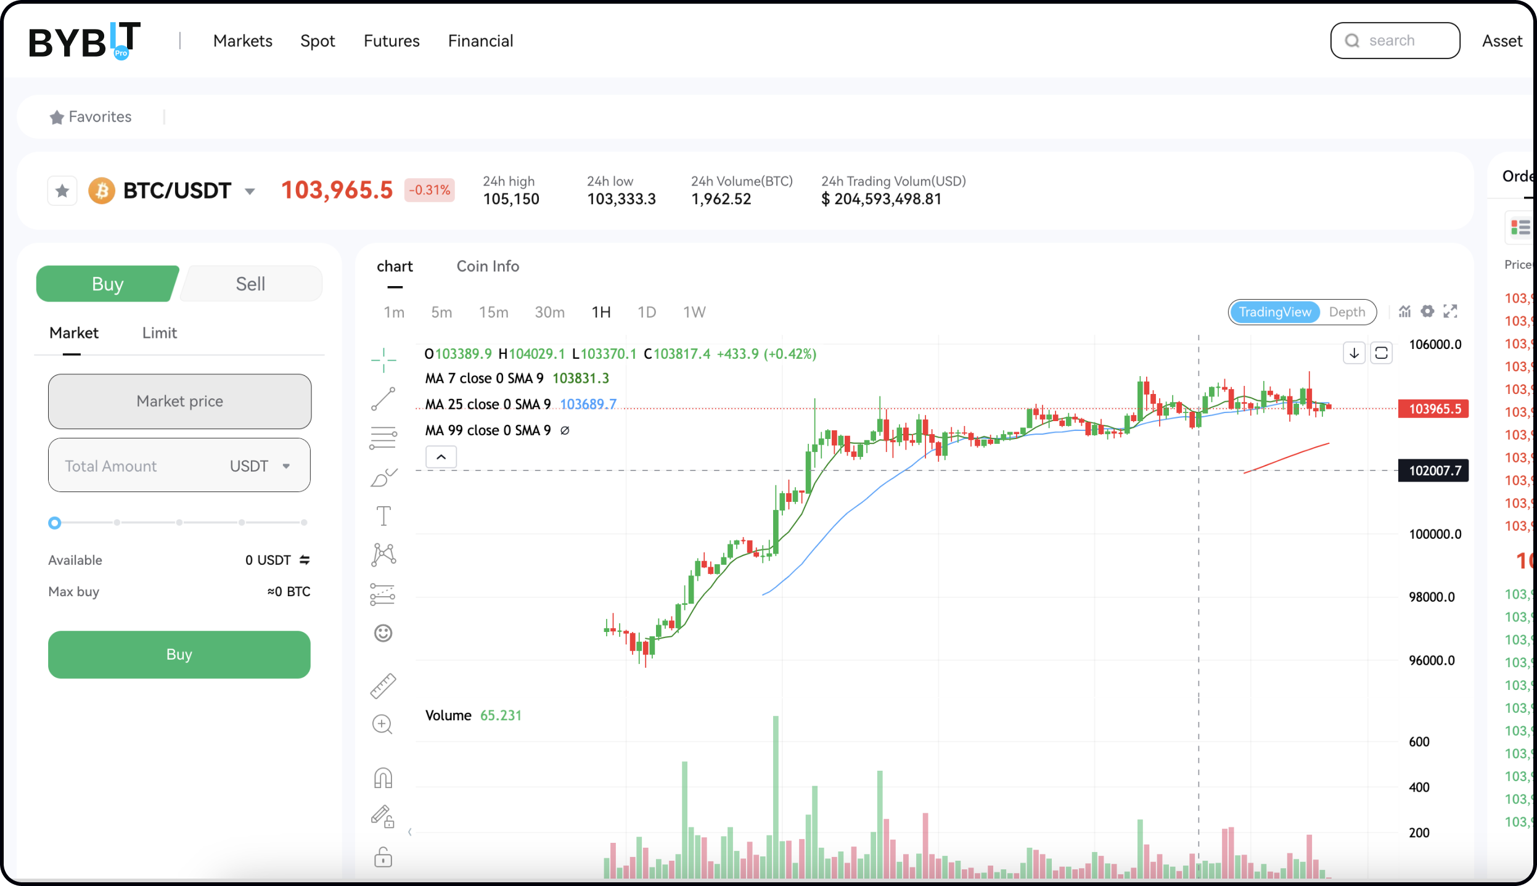This screenshot has height=886, width=1537.
Task: Open chart settings gear icon
Action: pyautogui.click(x=1427, y=311)
